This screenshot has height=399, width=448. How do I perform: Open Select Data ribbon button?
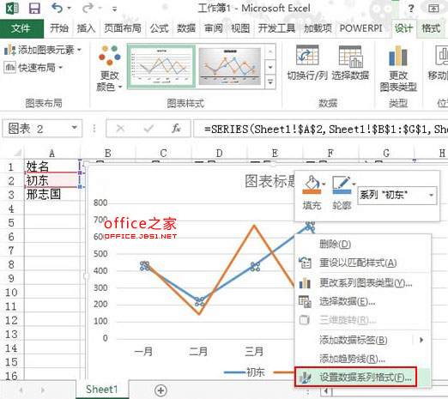pos(350,63)
